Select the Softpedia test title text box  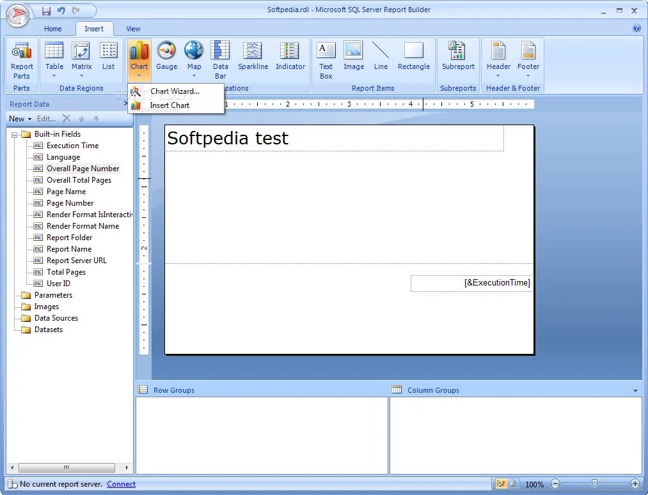click(x=335, y=138)
